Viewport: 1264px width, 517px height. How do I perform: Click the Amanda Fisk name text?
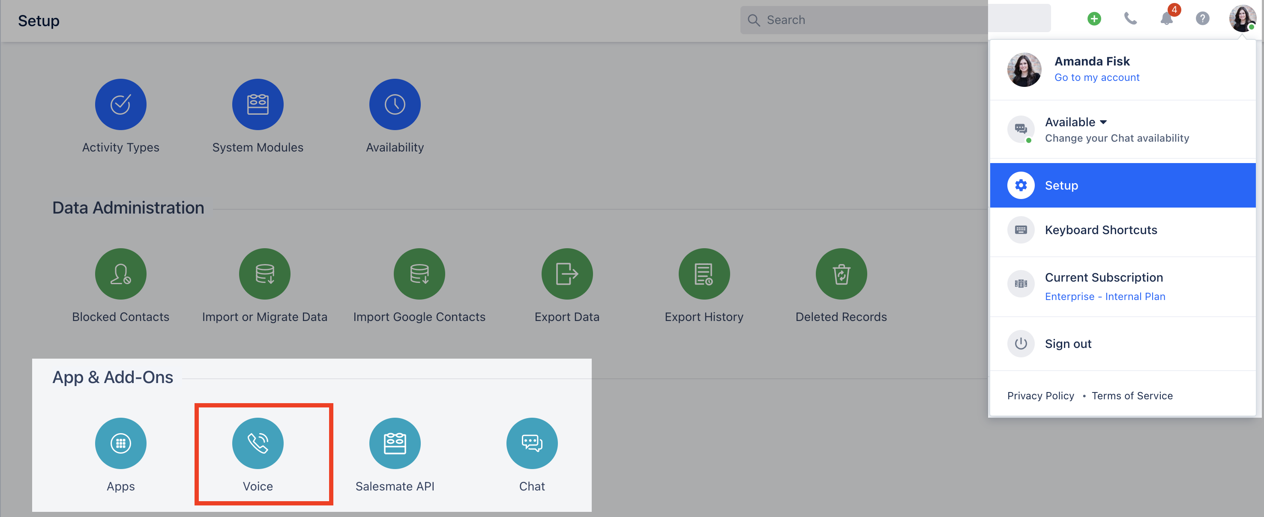[1092, 61]
